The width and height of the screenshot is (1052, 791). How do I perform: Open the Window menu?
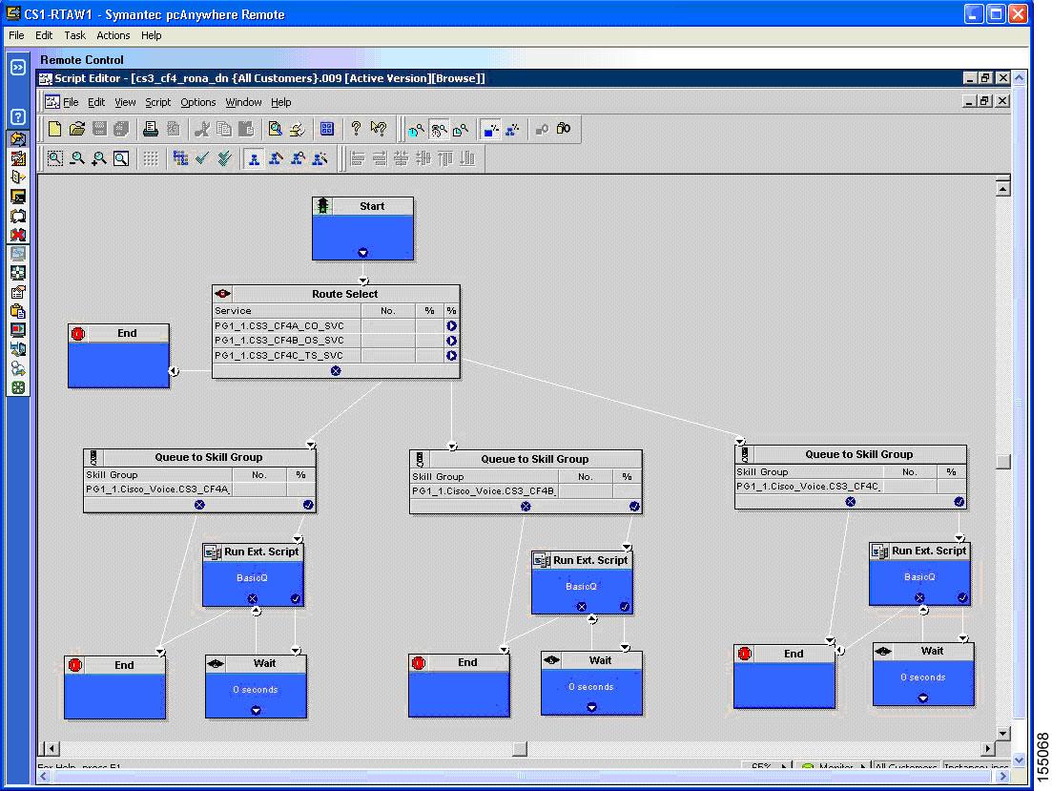(243, 102)
